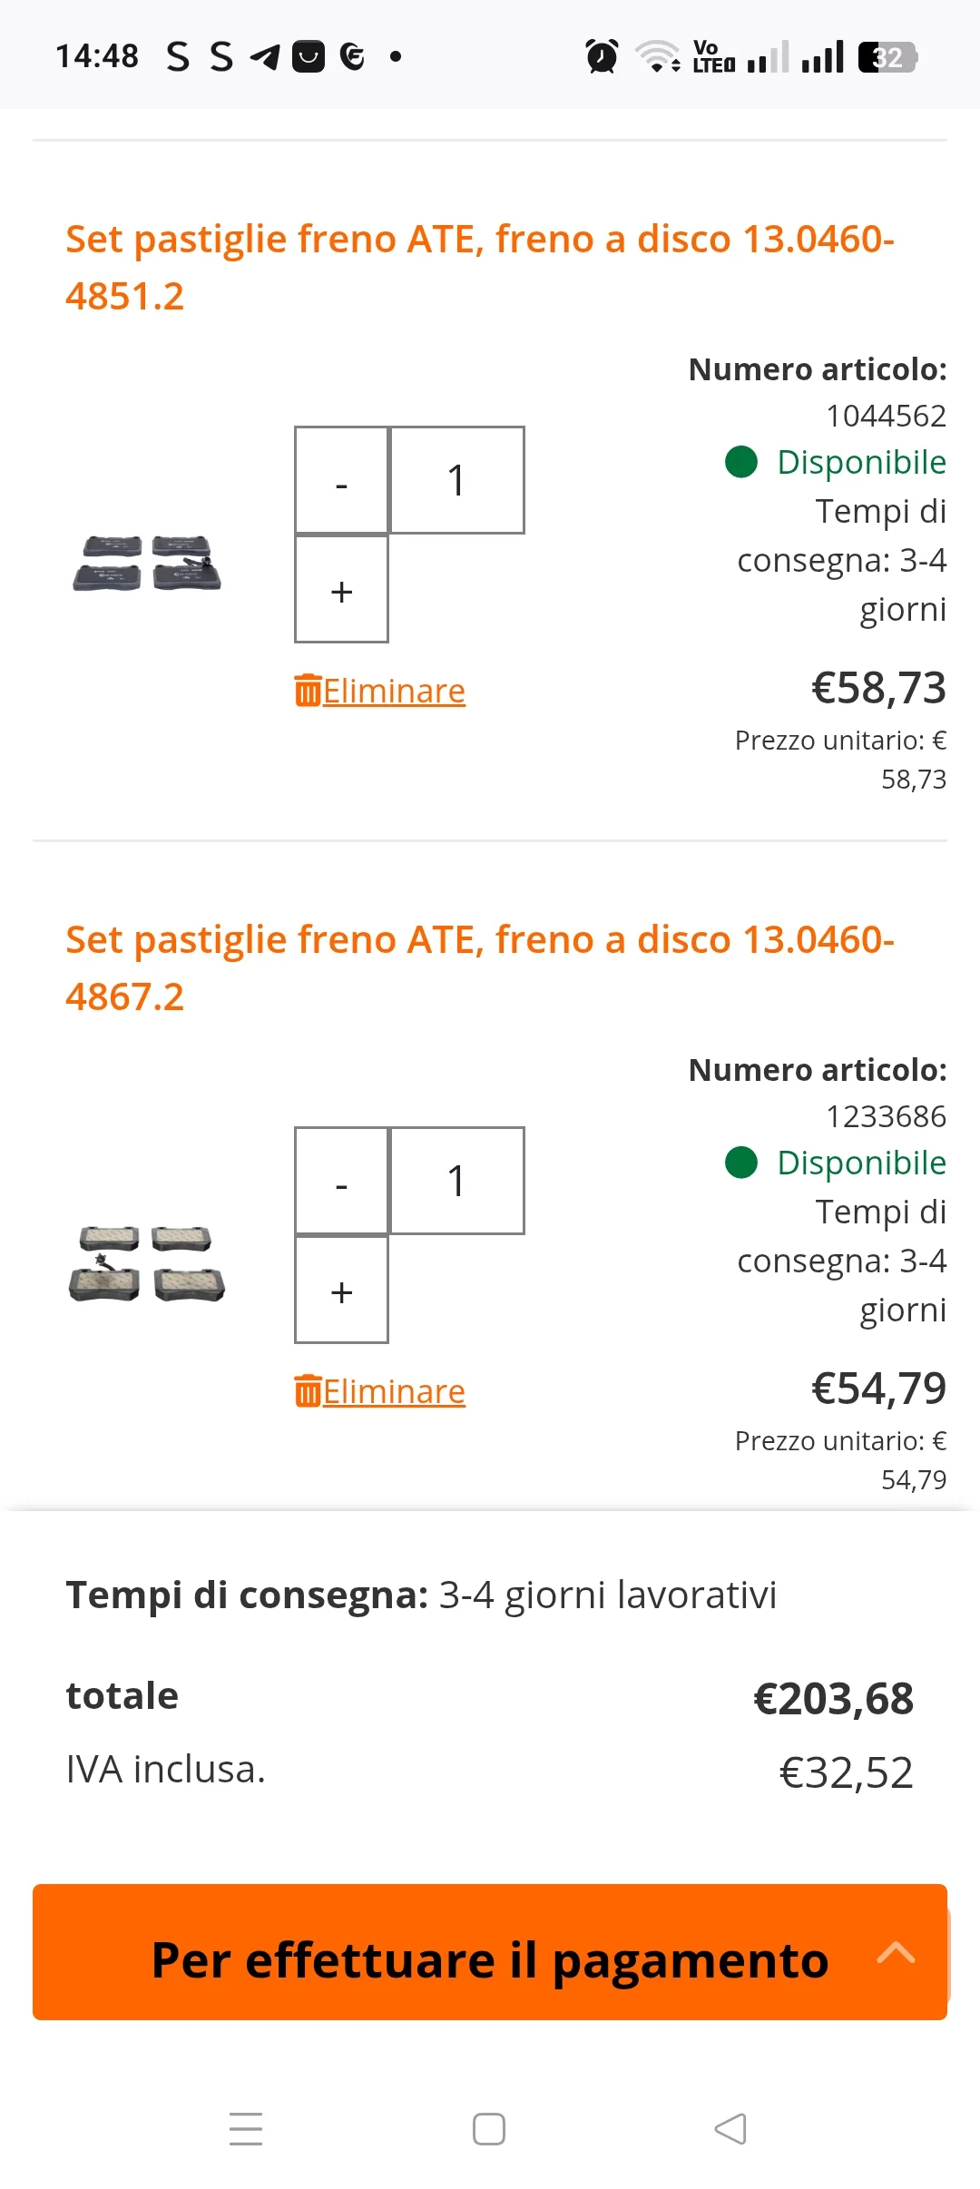Expand order summary with the up chevron
Screen dimensions: 980x2189
(896, 1952)
